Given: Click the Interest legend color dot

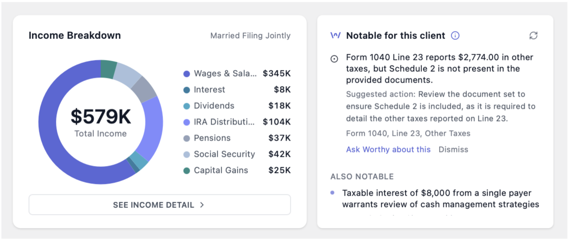Looking at the screenshot, I should click(186, 90).
